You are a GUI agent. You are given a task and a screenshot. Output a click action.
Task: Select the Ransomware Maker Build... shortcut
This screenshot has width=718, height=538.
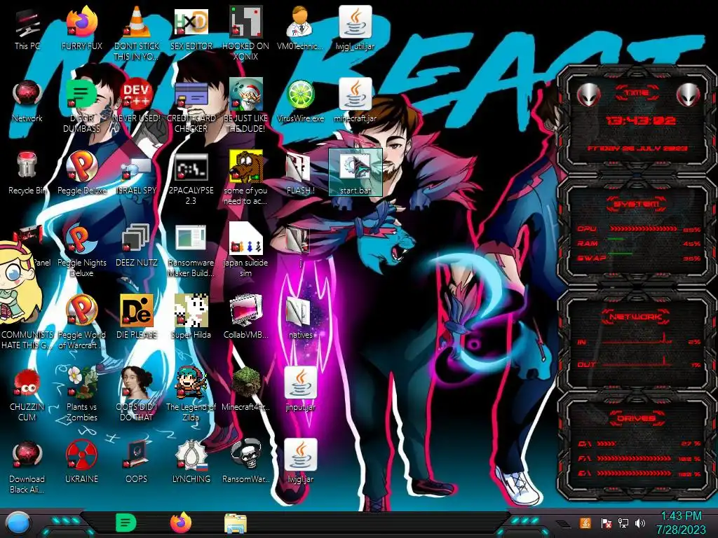pos(191,250)
